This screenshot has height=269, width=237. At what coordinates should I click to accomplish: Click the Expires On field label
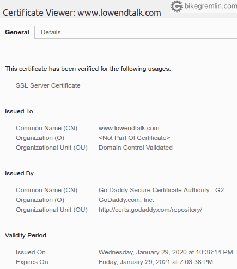[32, 262]
